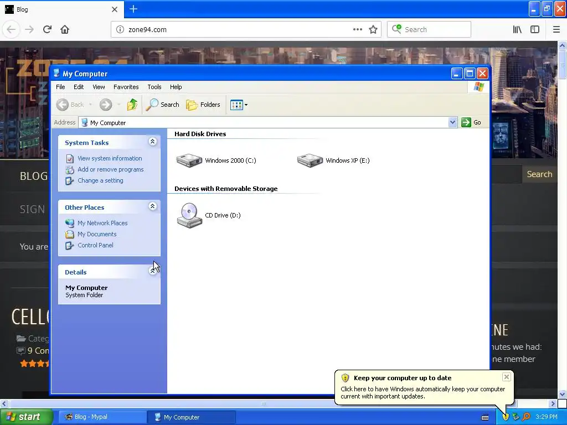Click Add or remove programs link

(x=110, y=169)
